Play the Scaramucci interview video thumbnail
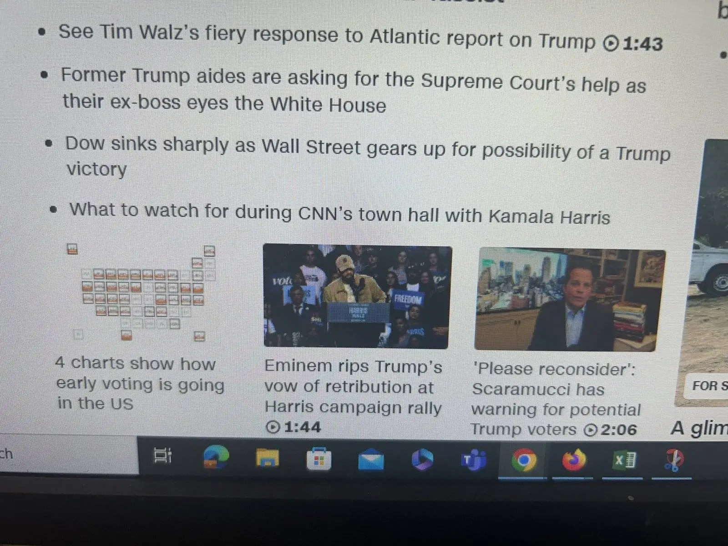Viewport: 728px width, 546px height. (x=570, y=300)
